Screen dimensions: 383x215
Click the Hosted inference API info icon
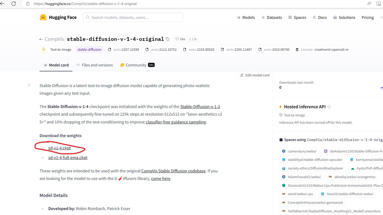pos(329,107)
